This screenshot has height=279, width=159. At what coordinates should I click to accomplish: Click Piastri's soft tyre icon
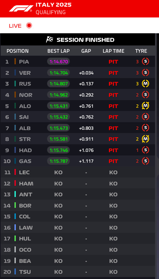click(x=145, y=62)
